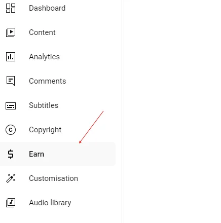Select the Customisation magic wand icon
The image size is (221, 223).
[x=11, y=178]
